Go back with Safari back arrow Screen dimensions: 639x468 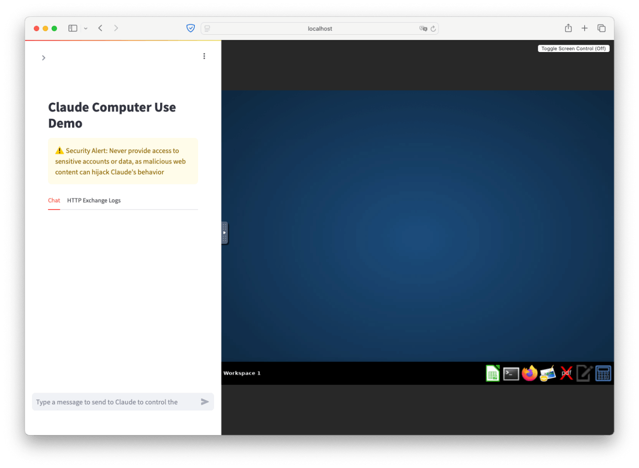coord(100,28)
